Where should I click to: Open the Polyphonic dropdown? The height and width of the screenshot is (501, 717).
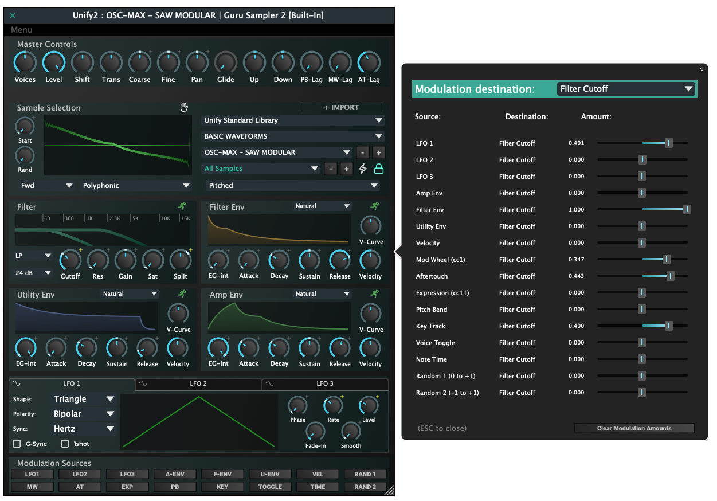pyautogui.click(x=136, y=186)
